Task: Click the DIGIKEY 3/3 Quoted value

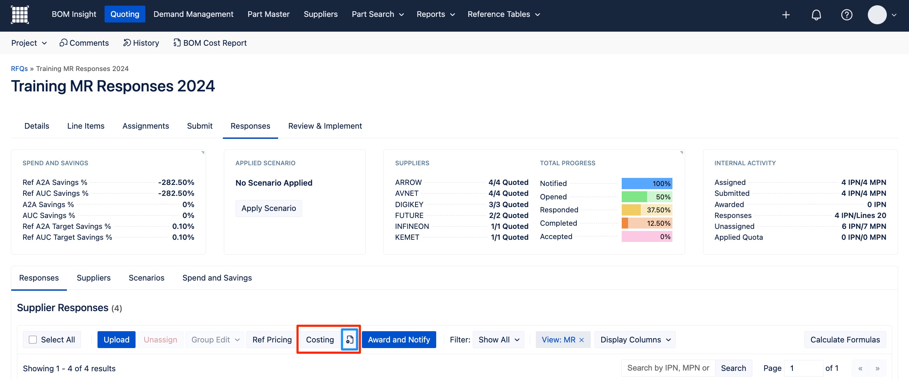Action: [x=508, y=205]
